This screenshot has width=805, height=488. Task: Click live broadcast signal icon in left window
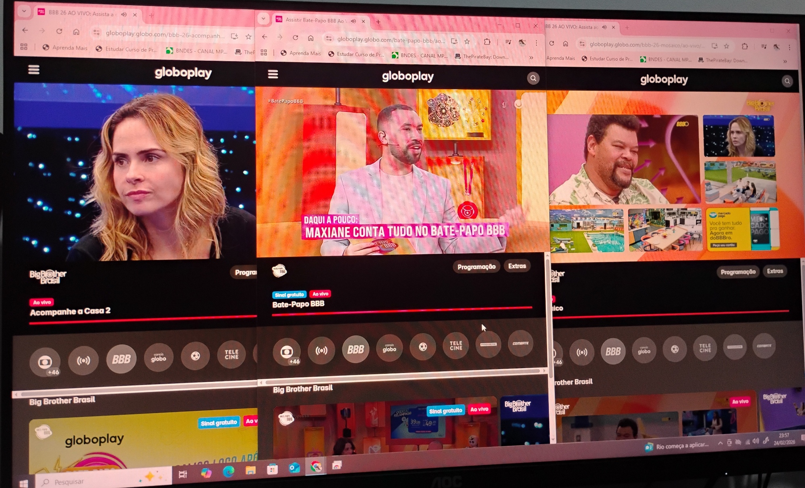click(x=83, y=360)
